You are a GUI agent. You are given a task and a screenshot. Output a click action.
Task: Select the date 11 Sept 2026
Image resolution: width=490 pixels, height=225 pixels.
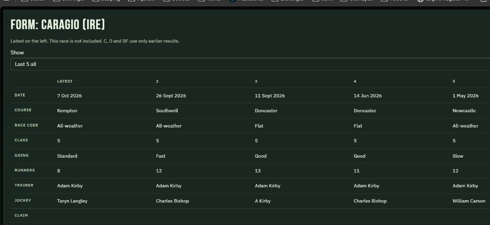pos(270,96)
